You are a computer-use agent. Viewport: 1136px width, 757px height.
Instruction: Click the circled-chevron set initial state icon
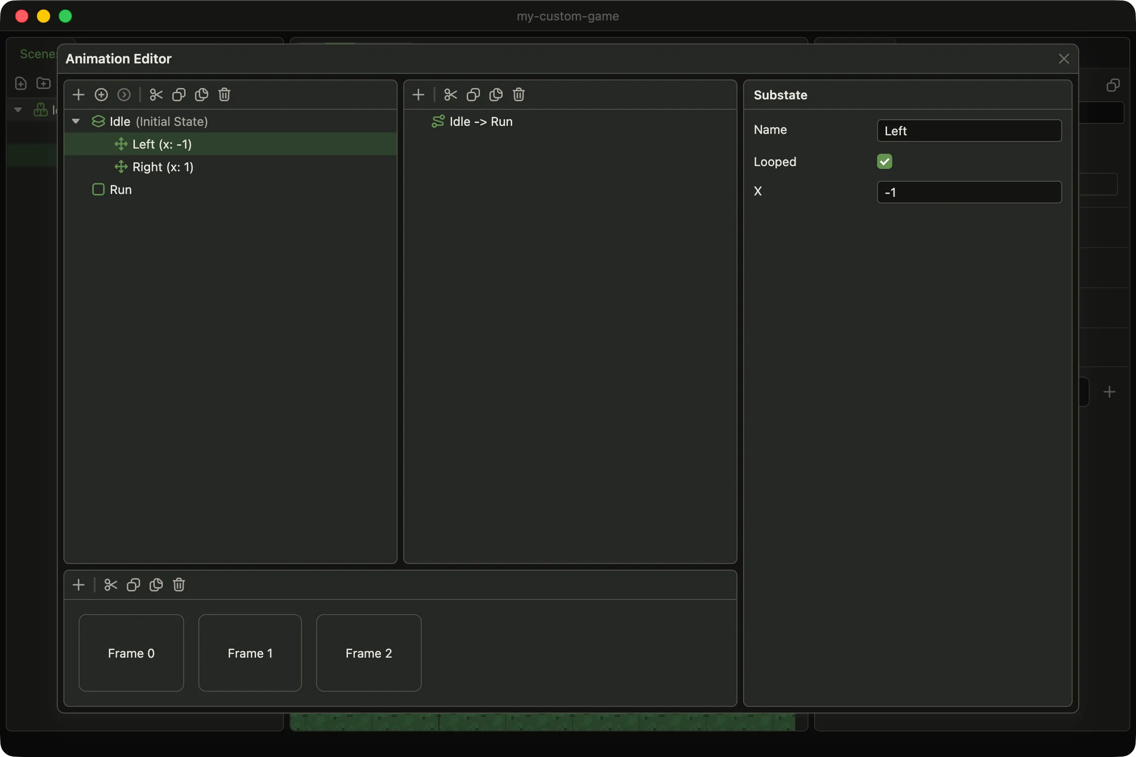coord(124,95)
